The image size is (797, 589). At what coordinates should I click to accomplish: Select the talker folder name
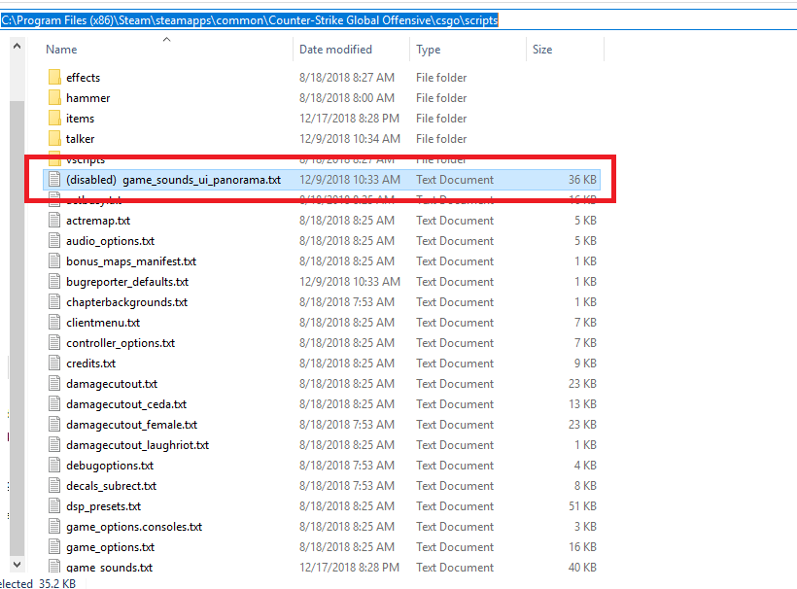[x=80, y=139]
